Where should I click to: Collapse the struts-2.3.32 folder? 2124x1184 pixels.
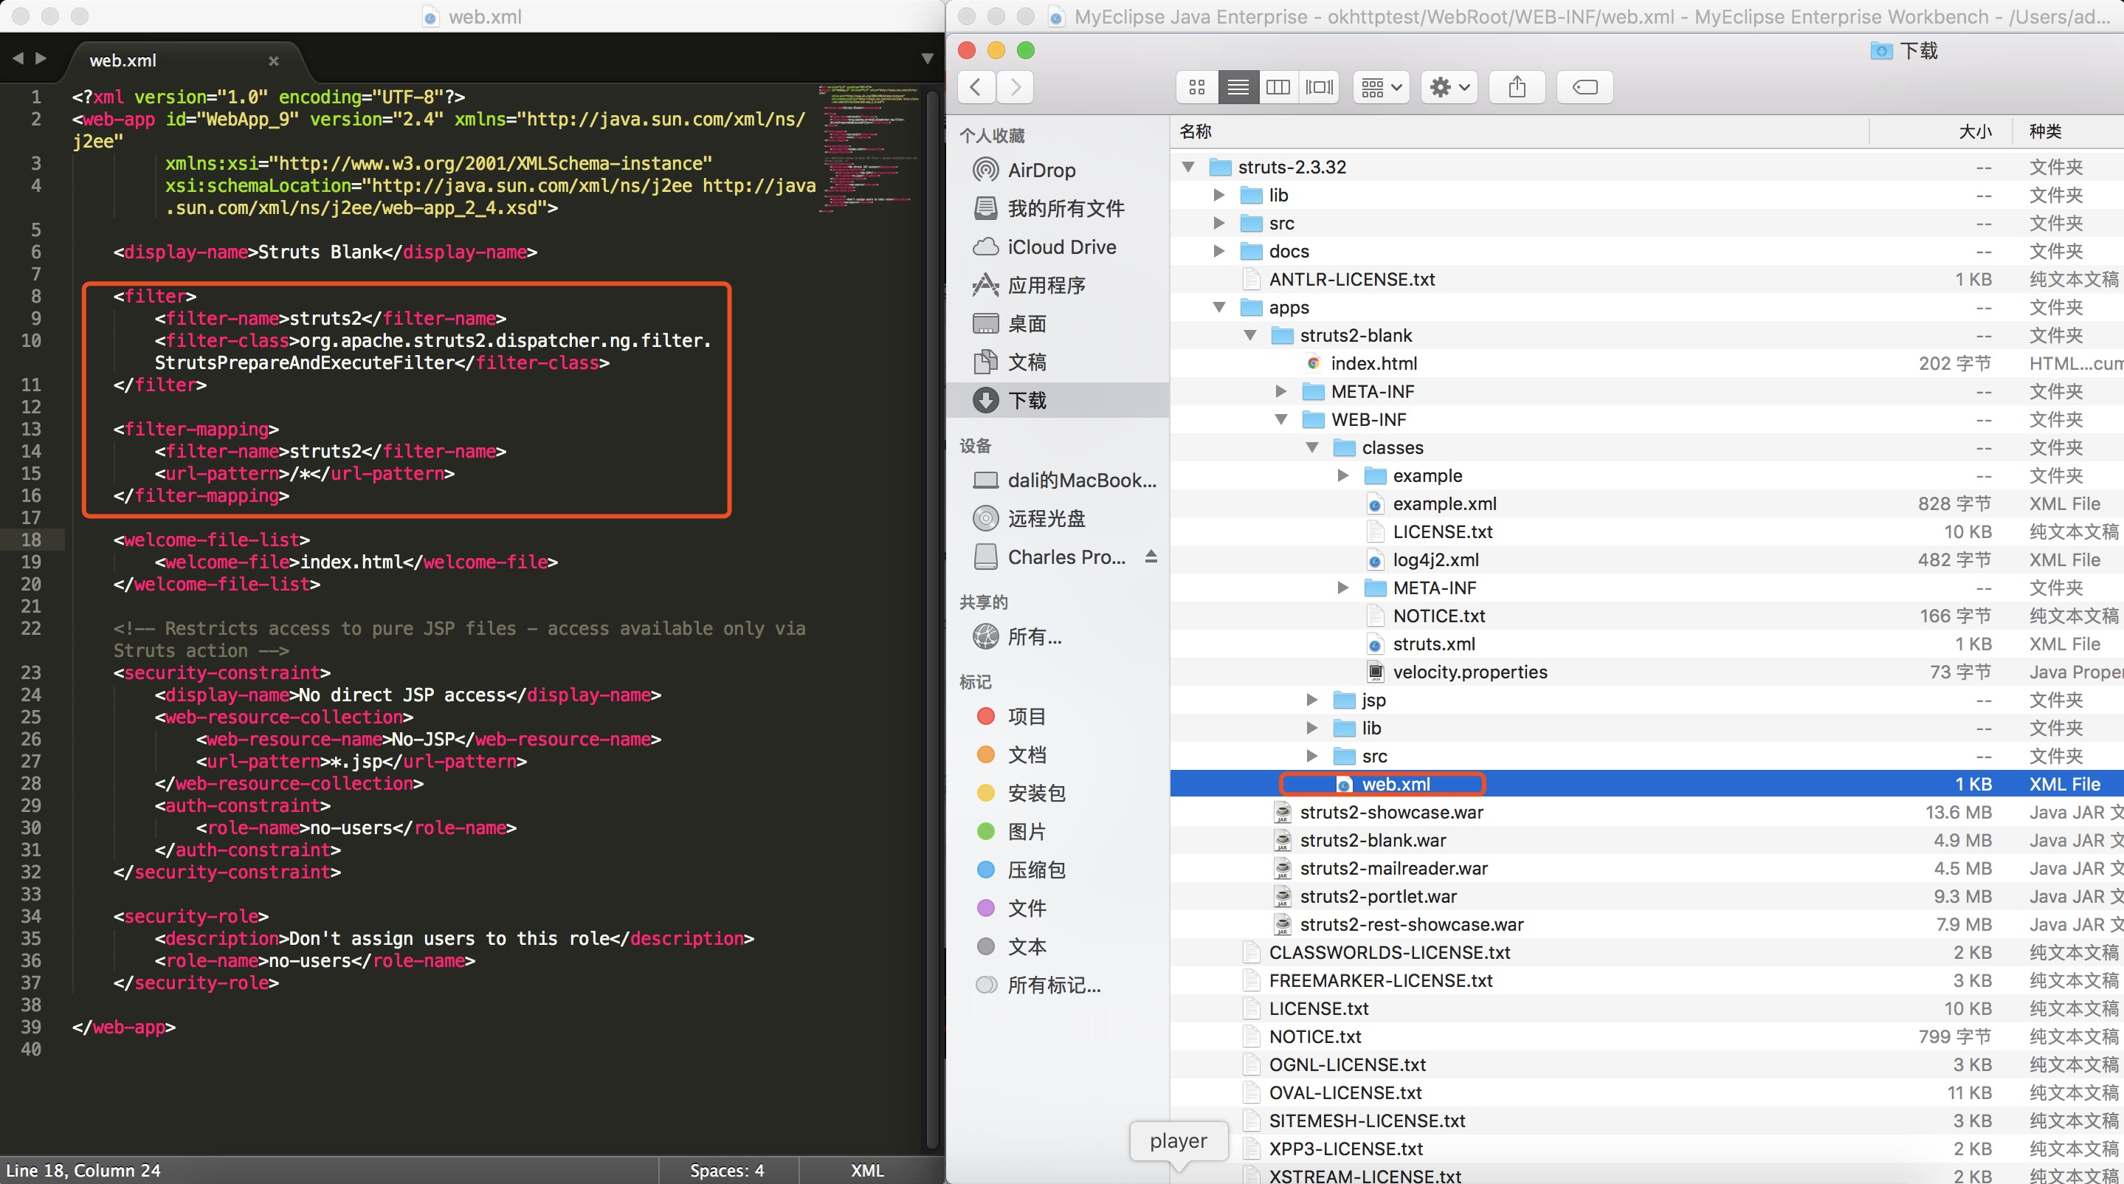pos(1188,167)
